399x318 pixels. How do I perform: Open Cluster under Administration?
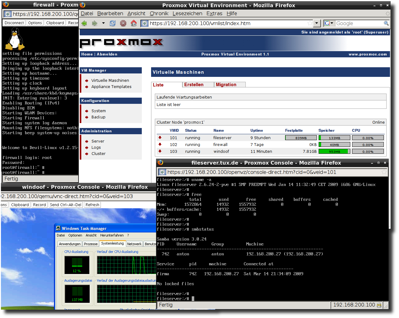pos(98,153)
